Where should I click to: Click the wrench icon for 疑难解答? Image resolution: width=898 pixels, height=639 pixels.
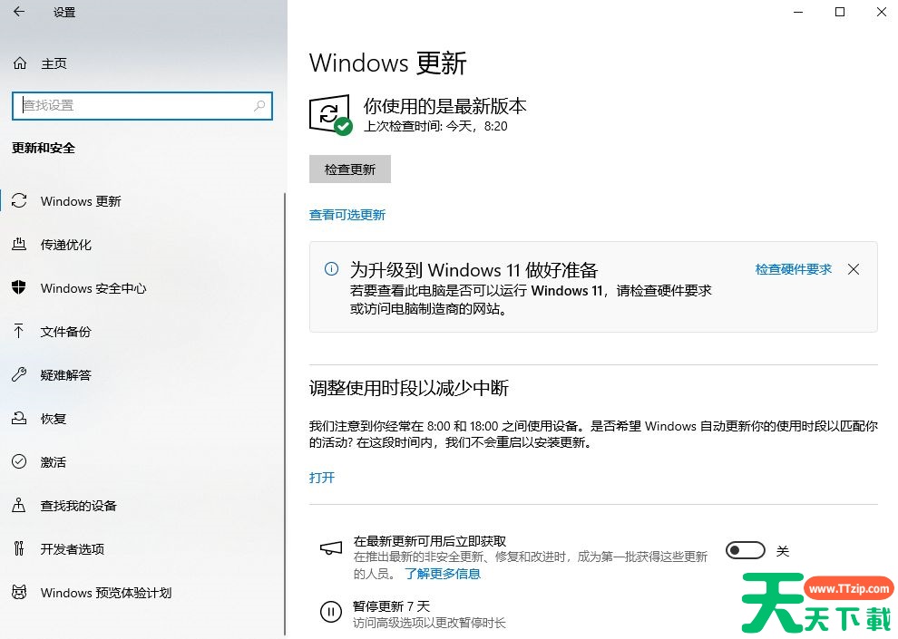point(19,374)
